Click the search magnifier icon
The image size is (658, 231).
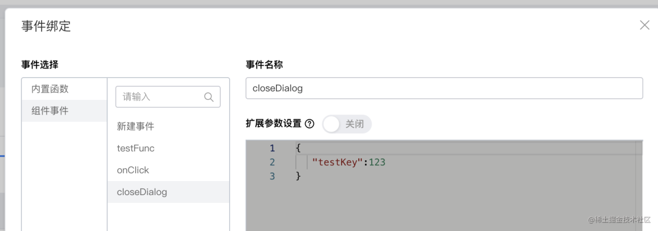pyautogui.click(x=209, y=97)
